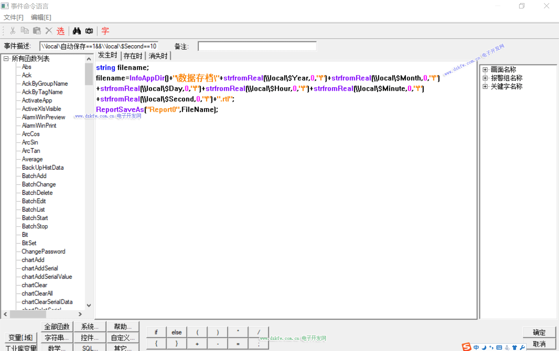Click the 数学... functions button
The height and width of the screenshot is (351, 559).
click(57, 348)
